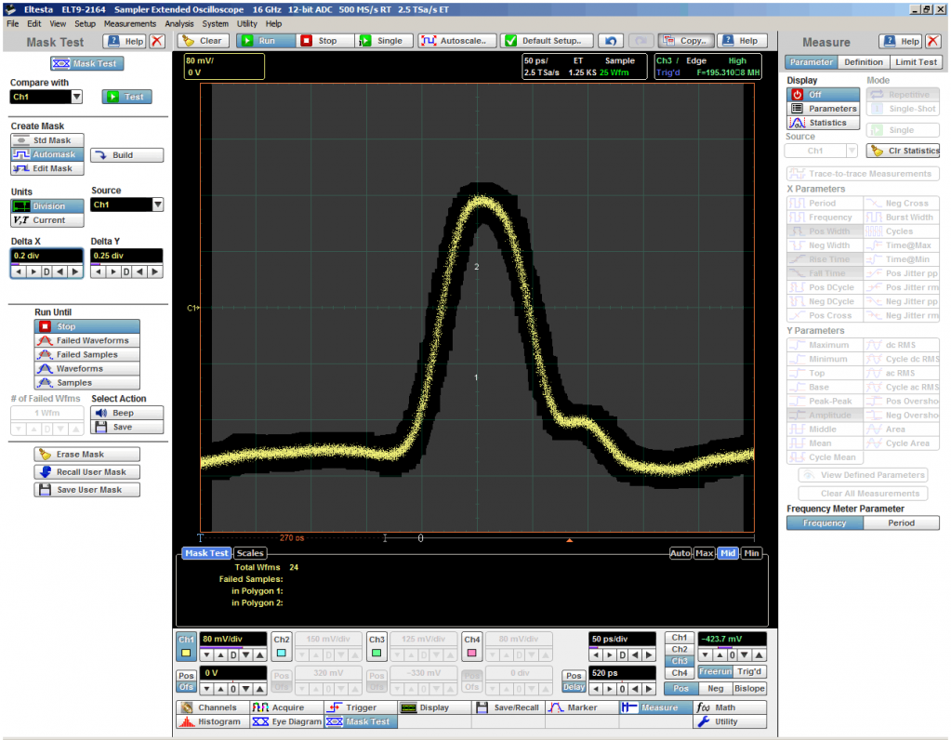Image resolution: width=951 pixels, height=740 pixels.
Task: Switch to the Limit Test tab
Action: 916,62
